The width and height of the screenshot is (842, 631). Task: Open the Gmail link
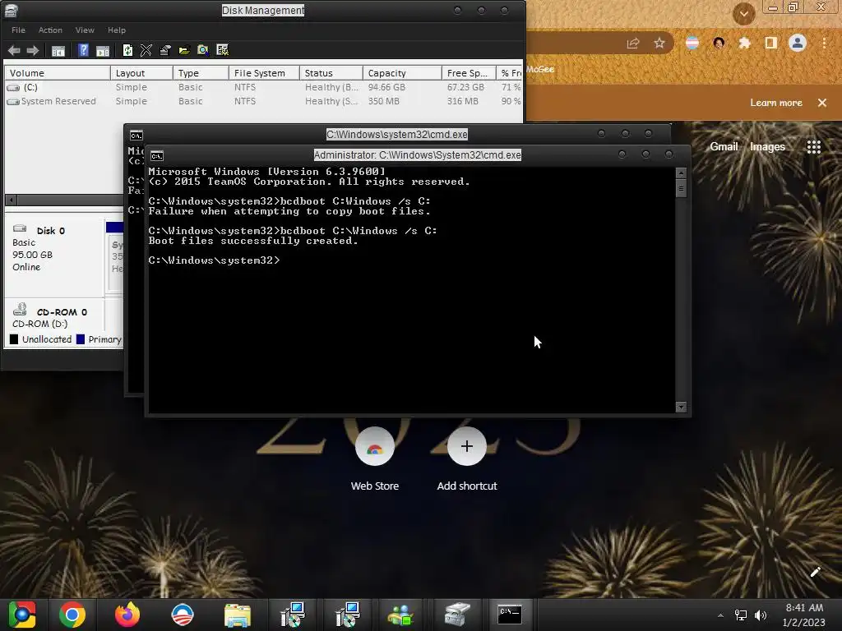724,146
